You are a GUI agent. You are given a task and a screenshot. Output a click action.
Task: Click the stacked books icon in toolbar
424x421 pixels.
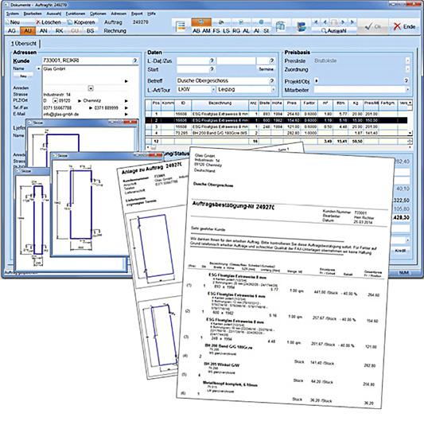[x=301, y=26]
